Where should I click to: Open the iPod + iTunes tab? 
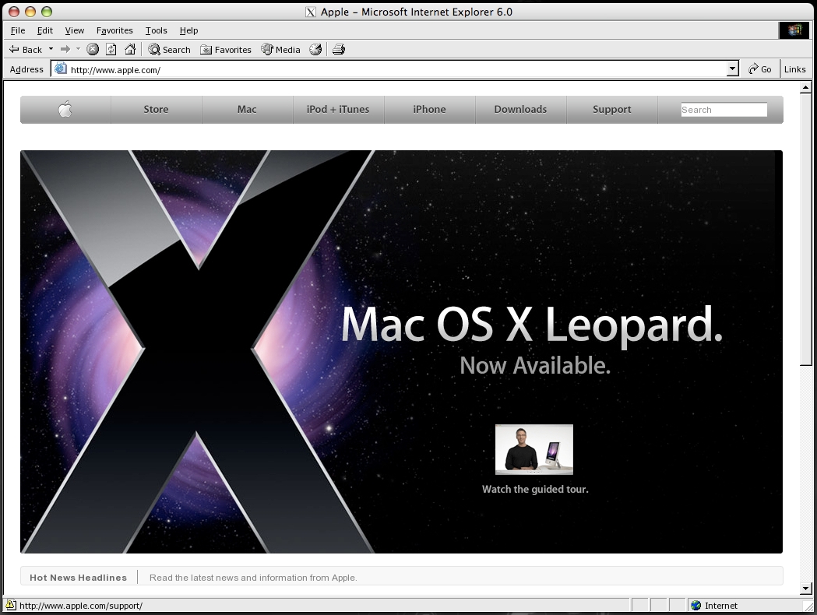pos(338,109)
